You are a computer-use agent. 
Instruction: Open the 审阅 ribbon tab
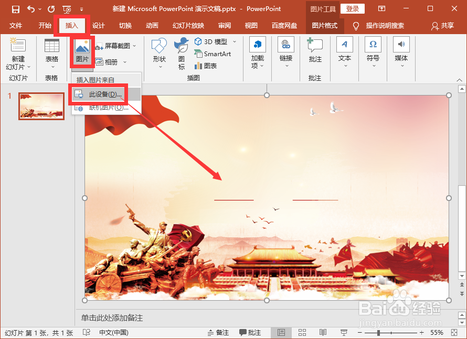click(x=225, y=26)
